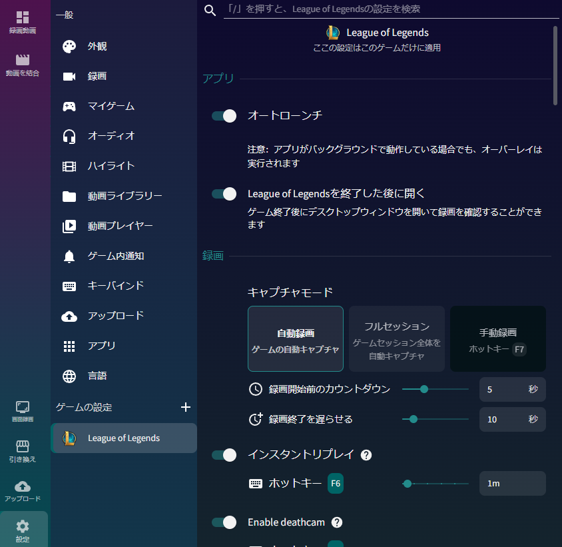This screenshot has width=562, height=547.
Task: Click the play icon beside 動画プレイヤー
Action: coord(69,226)
